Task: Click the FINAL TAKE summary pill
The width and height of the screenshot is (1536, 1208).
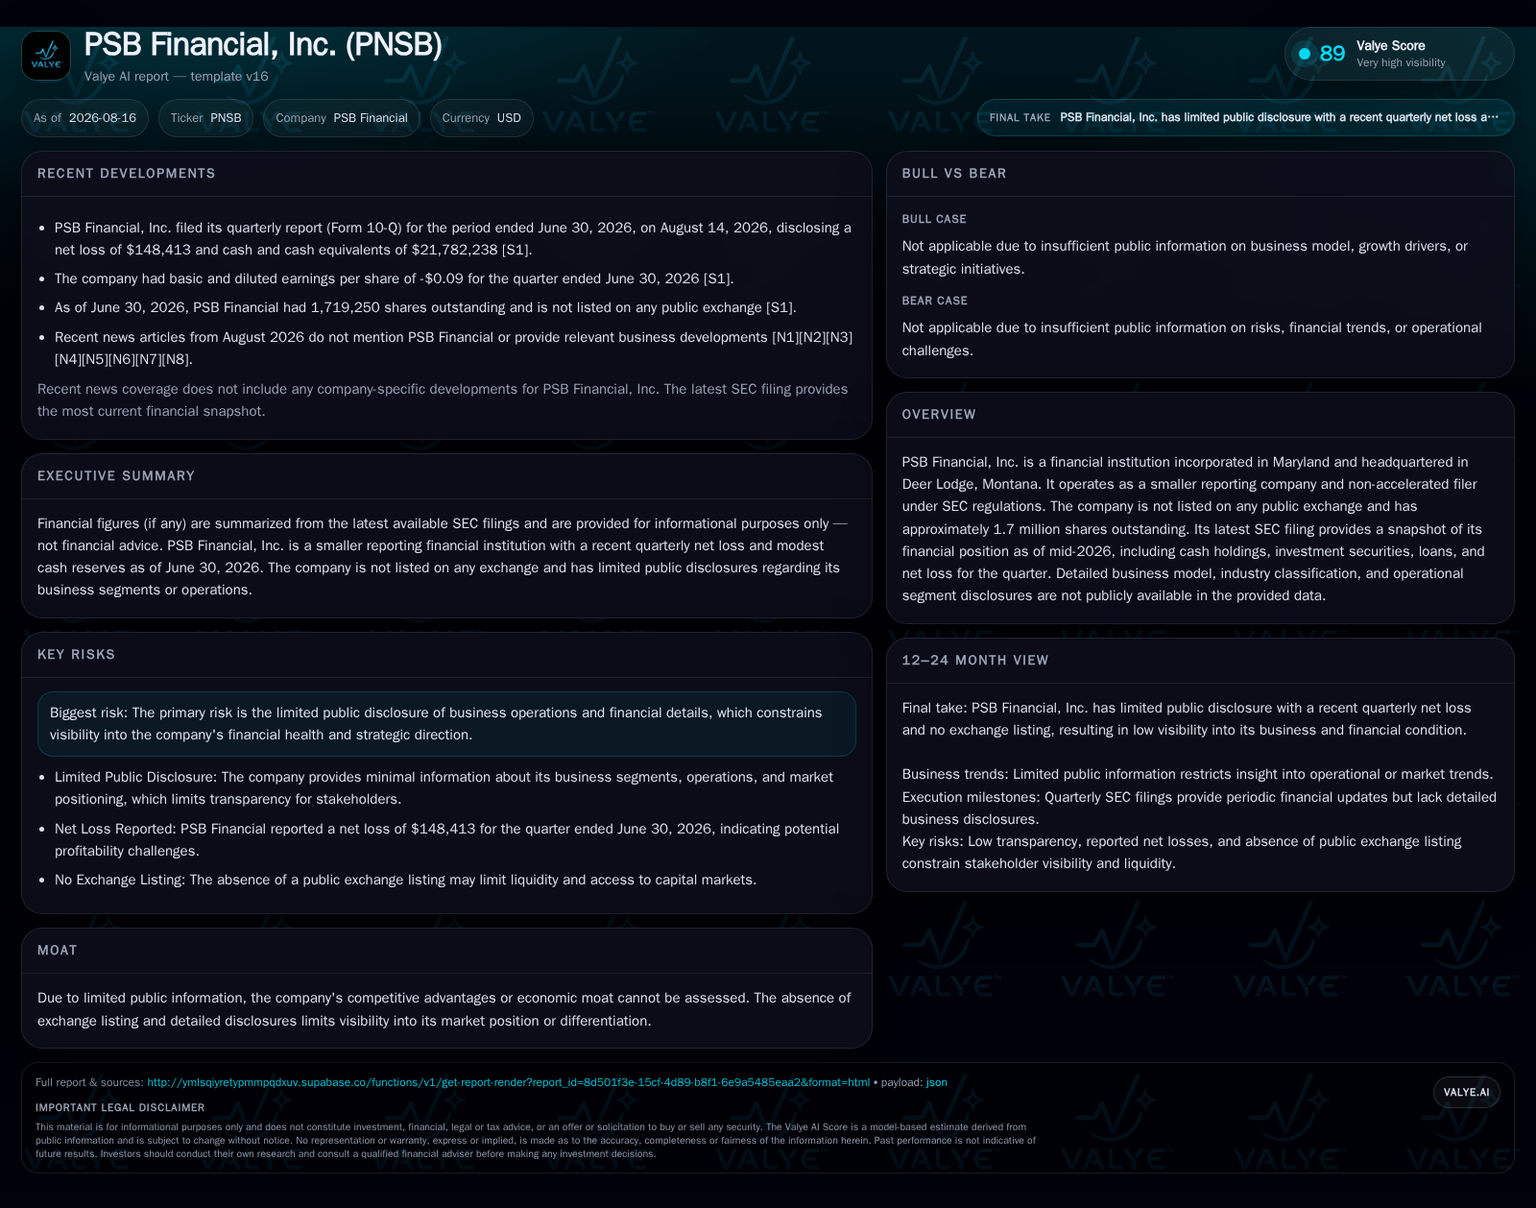Action: click(x=1245, y=118)
